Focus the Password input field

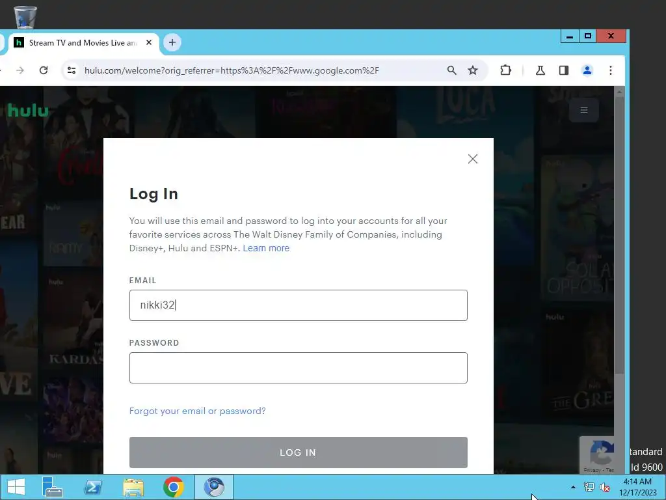[x=298, y=368]
